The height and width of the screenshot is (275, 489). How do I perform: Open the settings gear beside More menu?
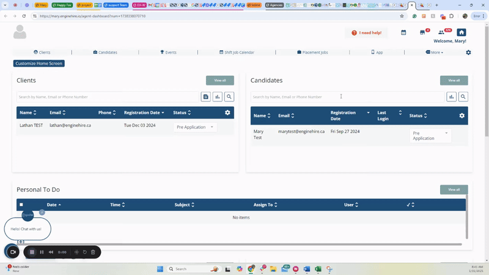point(468,53)
